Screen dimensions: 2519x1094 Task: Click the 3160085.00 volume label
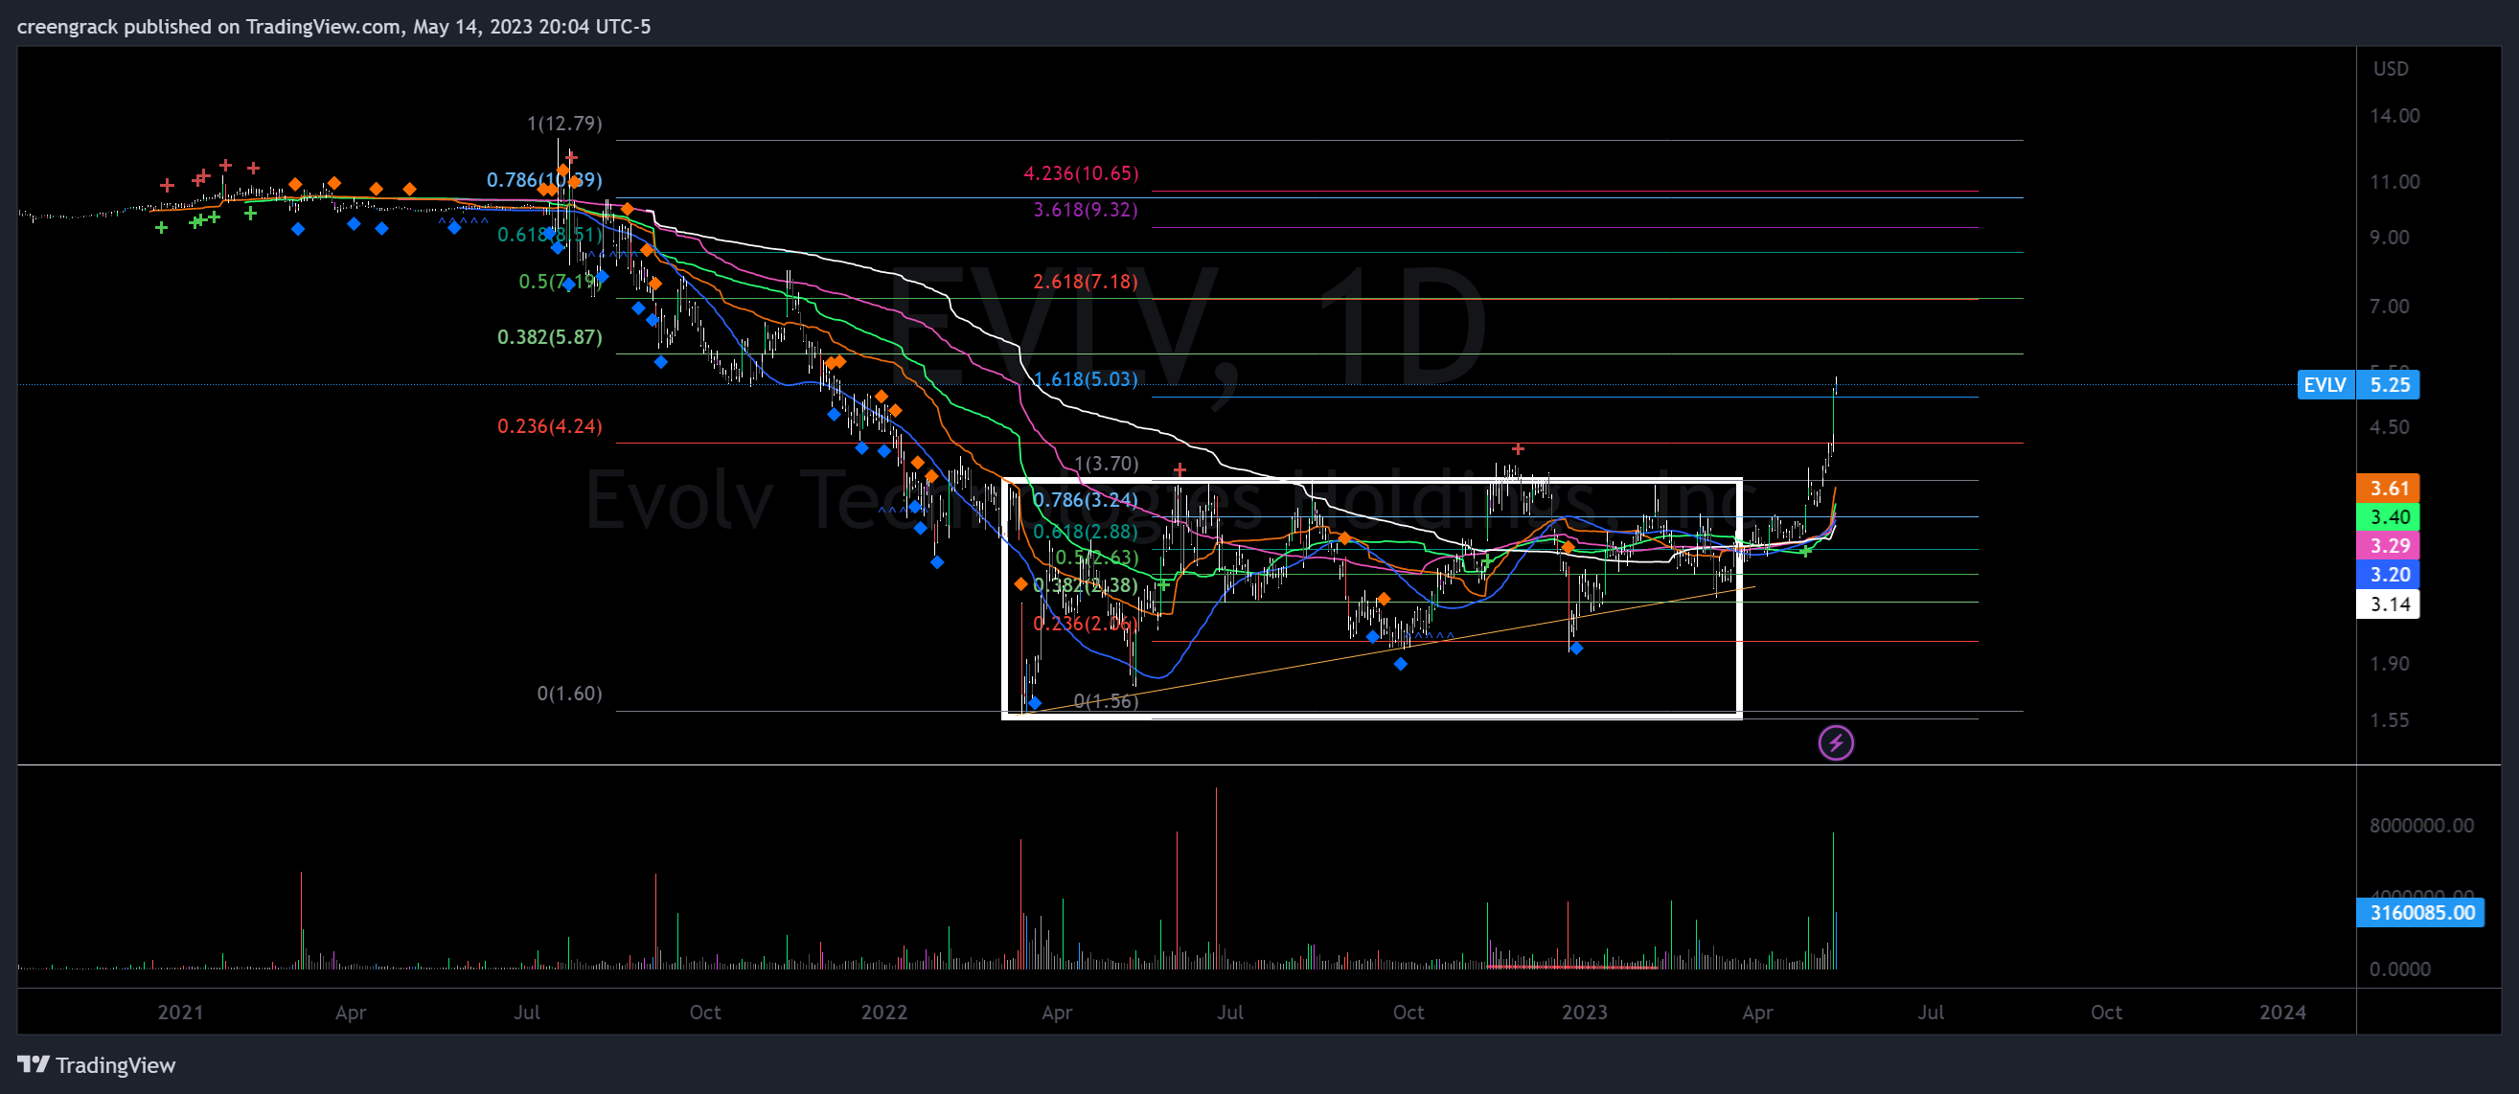[2420, 912]
